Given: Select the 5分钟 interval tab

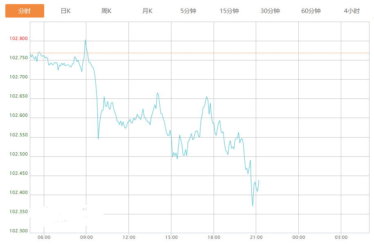Looking at the screenshot, I should [188, 11].
